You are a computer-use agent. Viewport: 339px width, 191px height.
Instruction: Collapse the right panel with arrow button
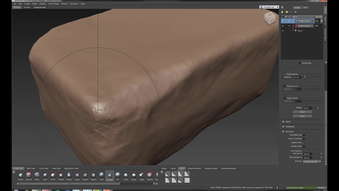click(x=282, y=7)
